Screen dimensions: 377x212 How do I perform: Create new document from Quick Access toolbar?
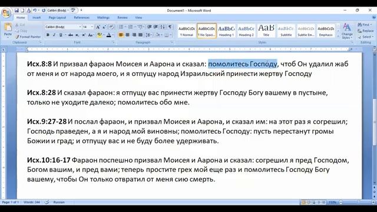click(x=22, y=11)
